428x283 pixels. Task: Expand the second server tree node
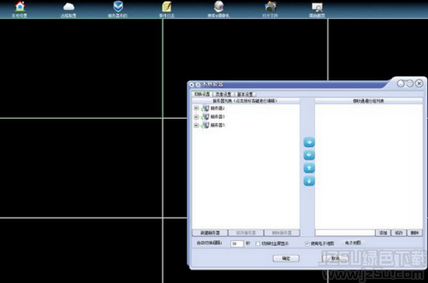click(196, 117)
